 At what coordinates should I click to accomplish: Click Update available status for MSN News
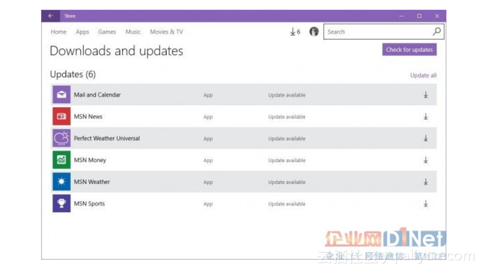(x=287, y=117)
